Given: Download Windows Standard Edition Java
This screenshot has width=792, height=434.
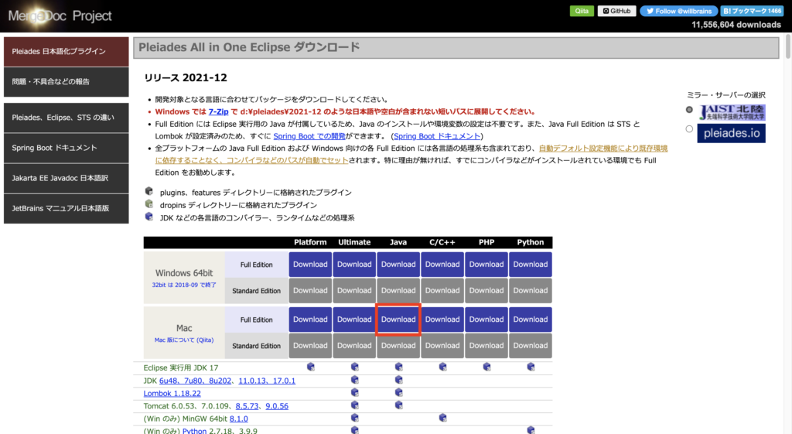Looking at the screenshot, I should click(x=398, y=291).
